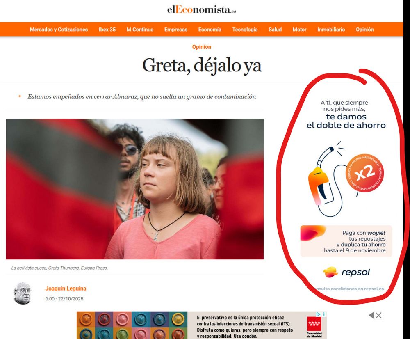Click the Comunidad de Madrid logo
The height and width of the screenshot is (339, 410).
coord(314,327)
